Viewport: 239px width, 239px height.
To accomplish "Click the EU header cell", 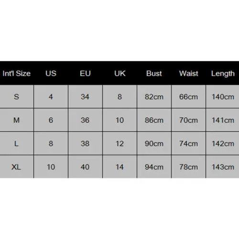I will 85,74.
